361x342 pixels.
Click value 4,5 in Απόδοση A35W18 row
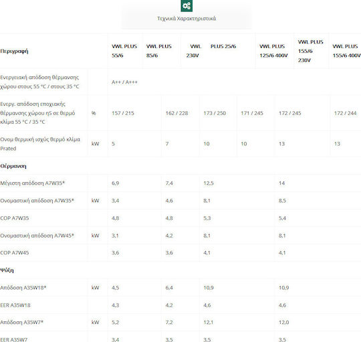116,288
